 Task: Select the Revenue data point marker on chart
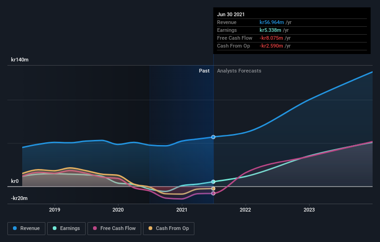tap(213, 137)
